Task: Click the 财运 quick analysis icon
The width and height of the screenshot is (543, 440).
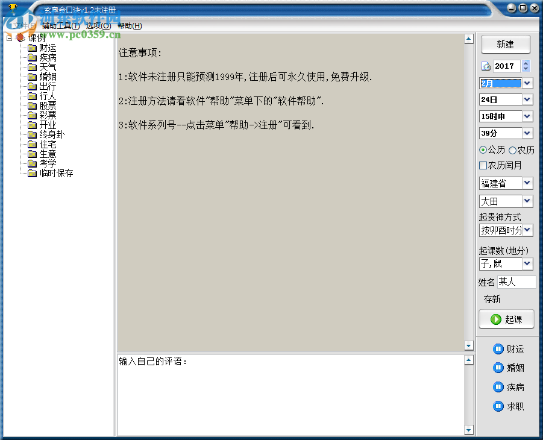Action: click(x=498, y=348)
